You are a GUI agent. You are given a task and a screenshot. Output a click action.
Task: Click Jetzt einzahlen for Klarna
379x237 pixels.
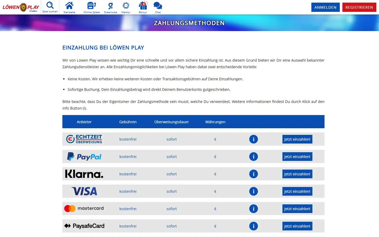coord(297,174)
